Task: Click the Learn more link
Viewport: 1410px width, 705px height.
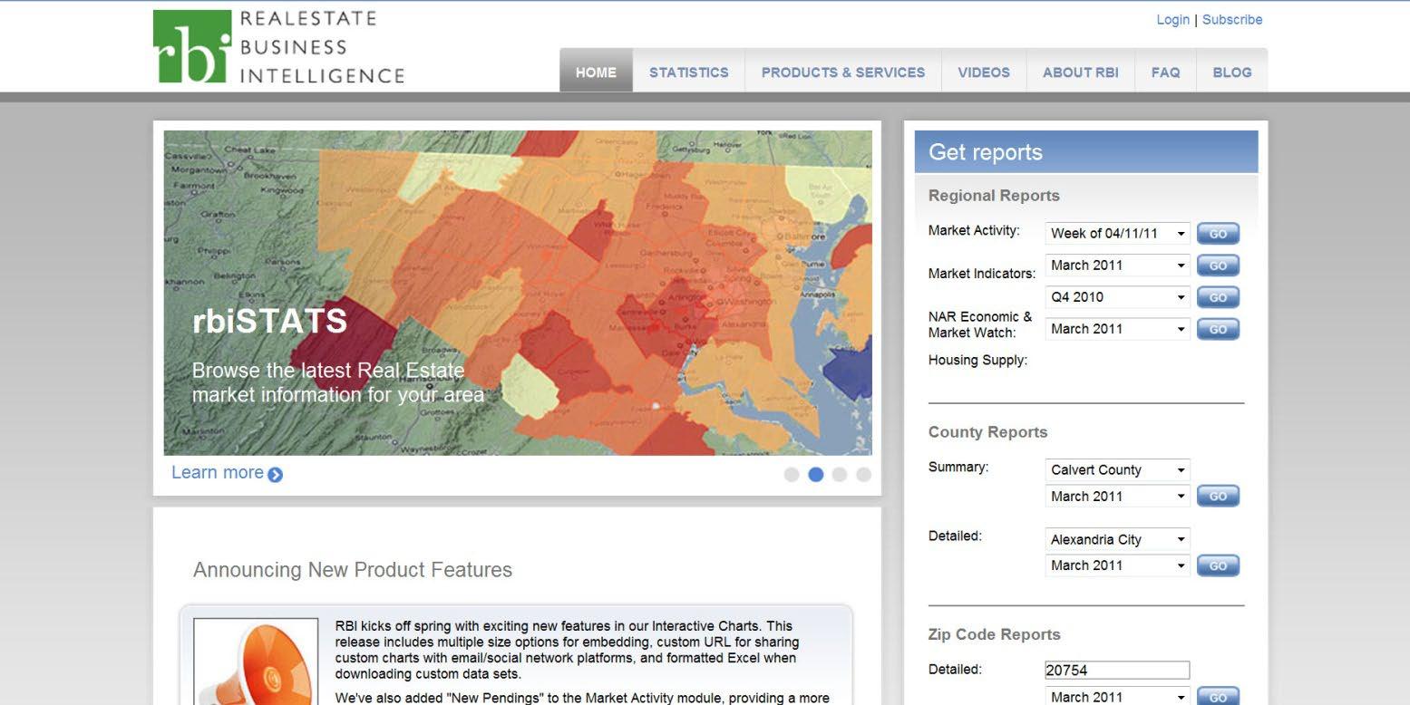Action: coord(218,473)
